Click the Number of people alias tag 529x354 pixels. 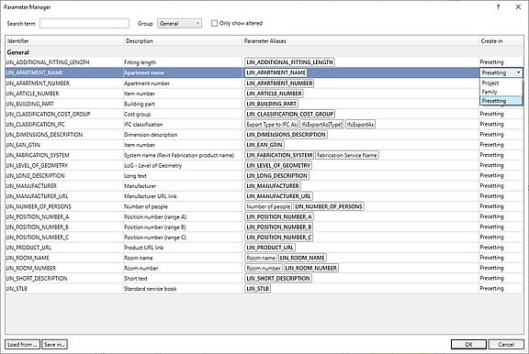pos(268,206)
